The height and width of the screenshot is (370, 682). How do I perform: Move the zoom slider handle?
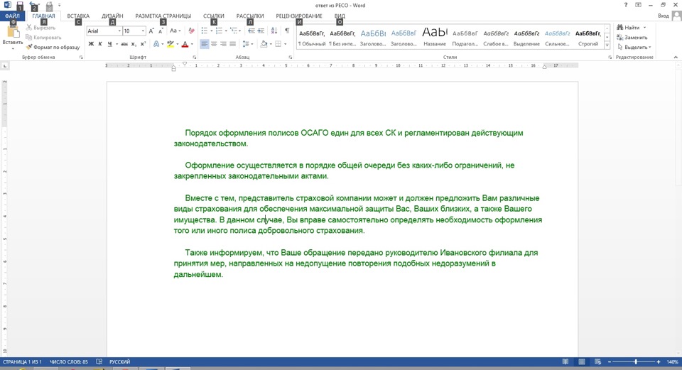pos(635,361)
